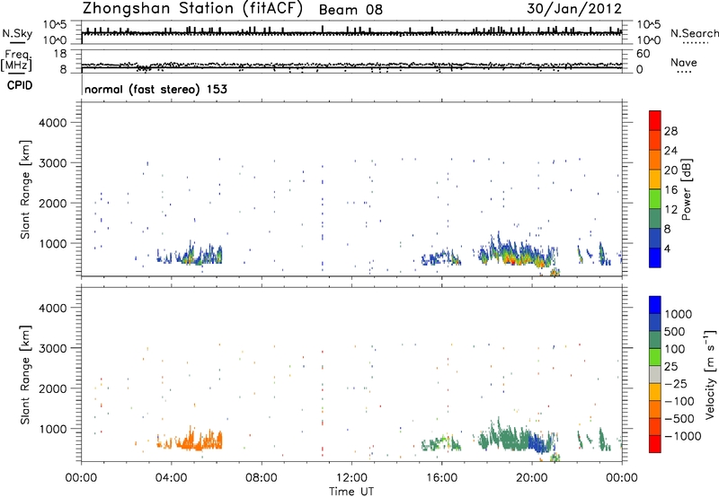Click the '08:00' time tick label
Viewport: 719px width, 497px height.
tap(262, 478)
